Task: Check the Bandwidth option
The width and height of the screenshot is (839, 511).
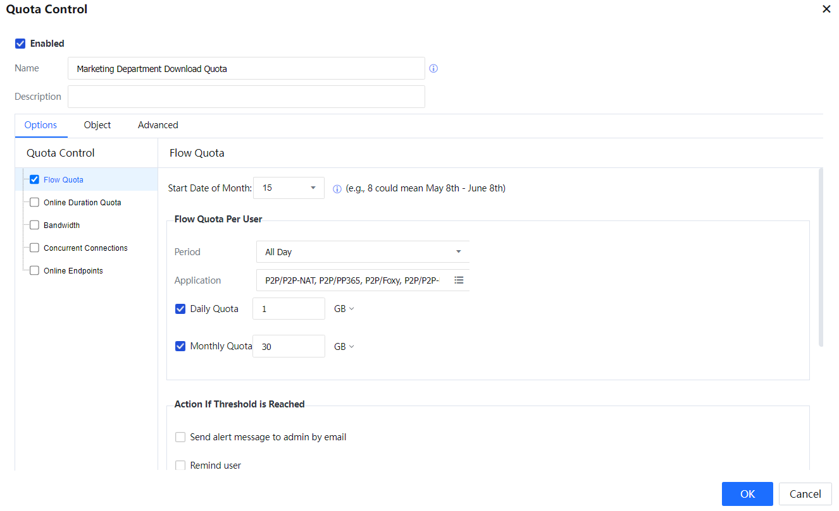Action: tap(35, 225)
